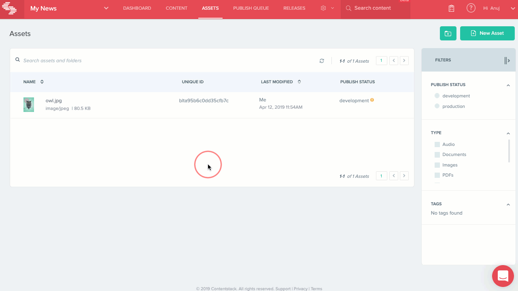Open the Privacy footer link

[x=301, y=289]
